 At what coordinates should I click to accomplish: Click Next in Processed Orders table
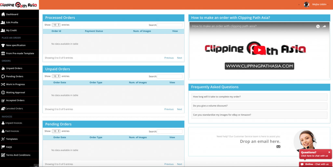coord(180,58)
